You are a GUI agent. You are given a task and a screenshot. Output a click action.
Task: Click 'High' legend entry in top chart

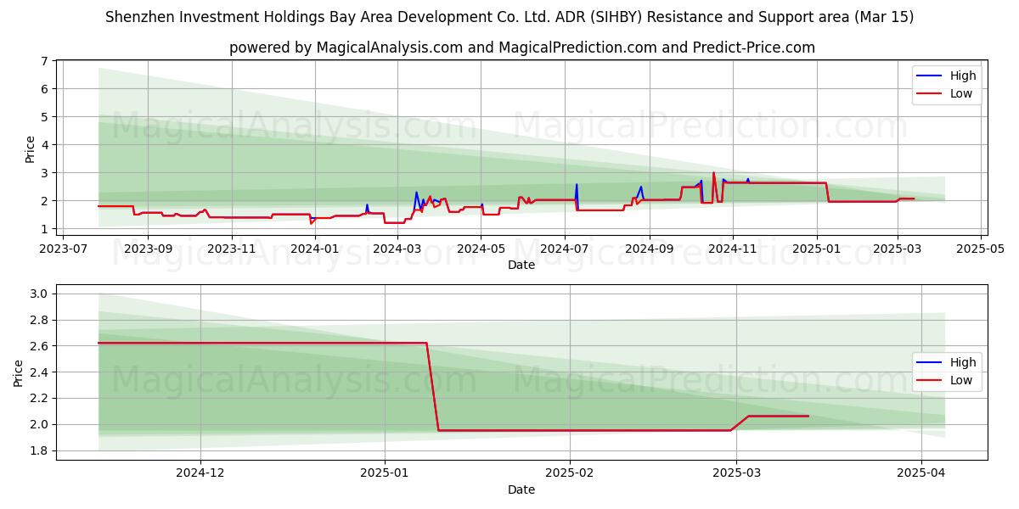963,76
